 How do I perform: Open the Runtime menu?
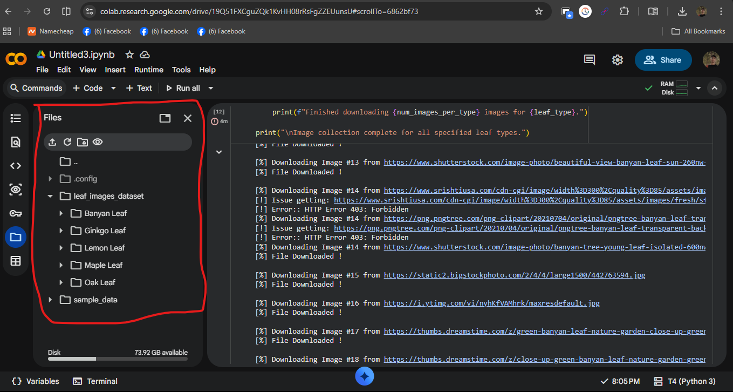(x=148, y=70)
